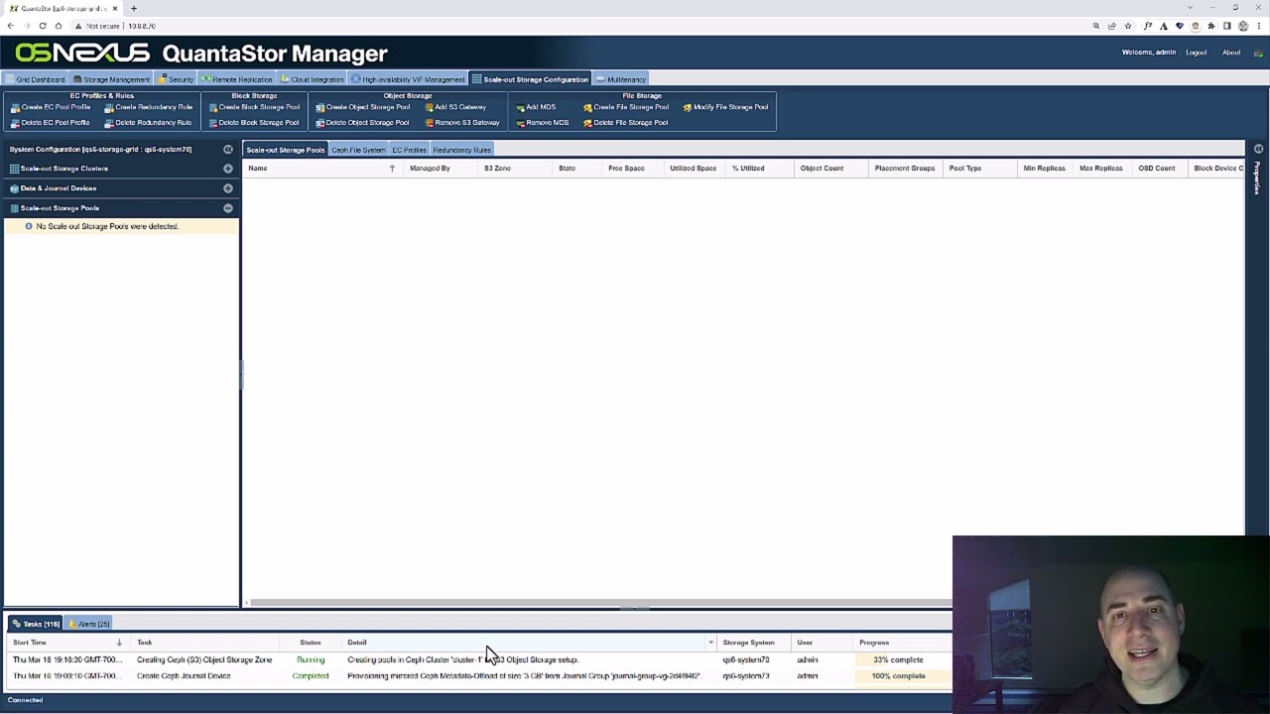Click Create Redundancy Rule
The image size is (1270, 714).
148,107
